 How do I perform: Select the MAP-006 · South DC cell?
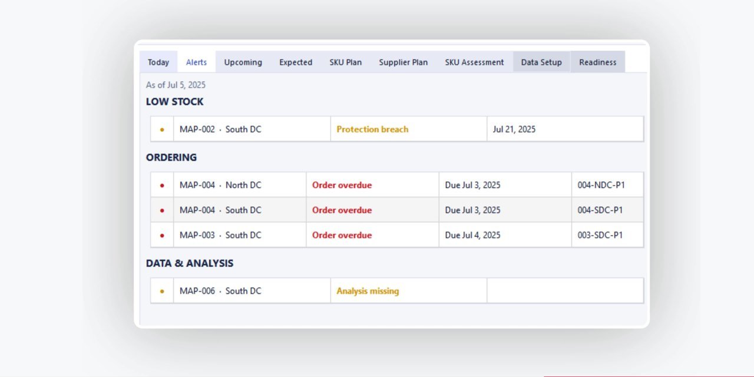click(x=252, y=291)
